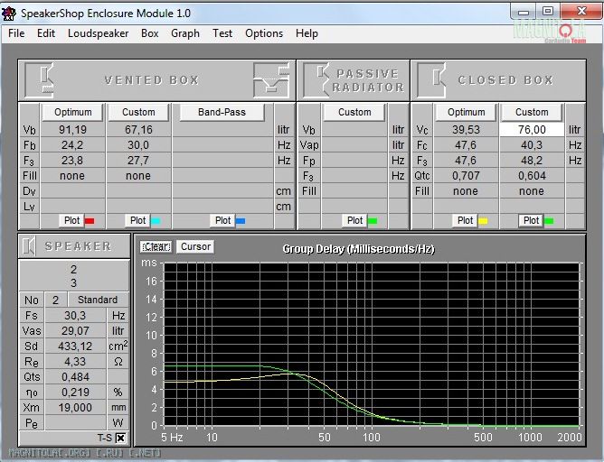Select speaker Qts value 0,484
This screenshot has height=462, width=604.
75,377
